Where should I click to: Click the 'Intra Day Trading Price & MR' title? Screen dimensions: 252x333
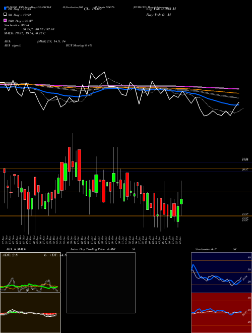(93, 249)
